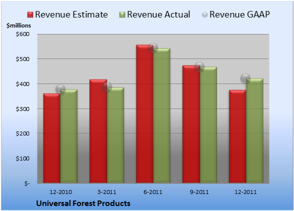Screen dimensions: 294x211
Task: Select the 'Revenue Estimate' legend label
Action: 71,14
